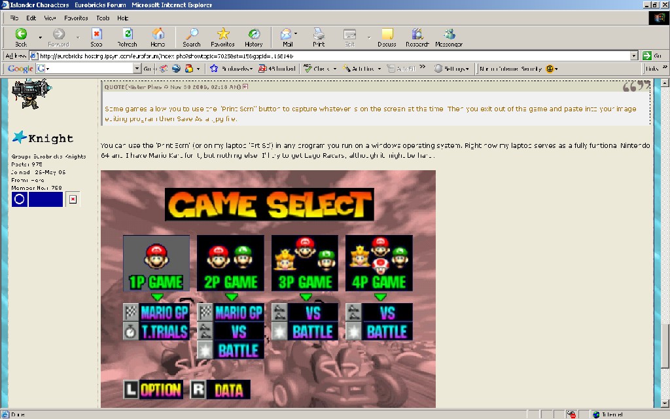Screen dimensions: 670x419
Task: Expand the Links toolbar chevron
Action: coord(665,67)
